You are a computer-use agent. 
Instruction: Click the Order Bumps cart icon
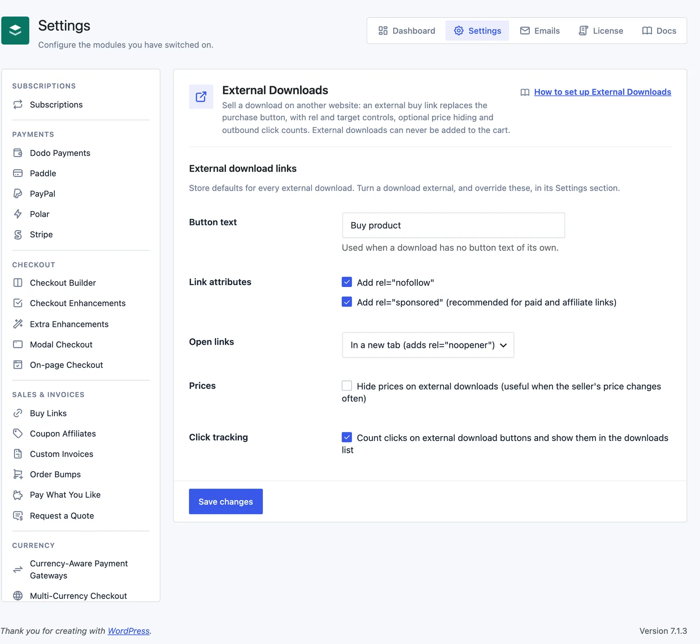coord(18,474)
